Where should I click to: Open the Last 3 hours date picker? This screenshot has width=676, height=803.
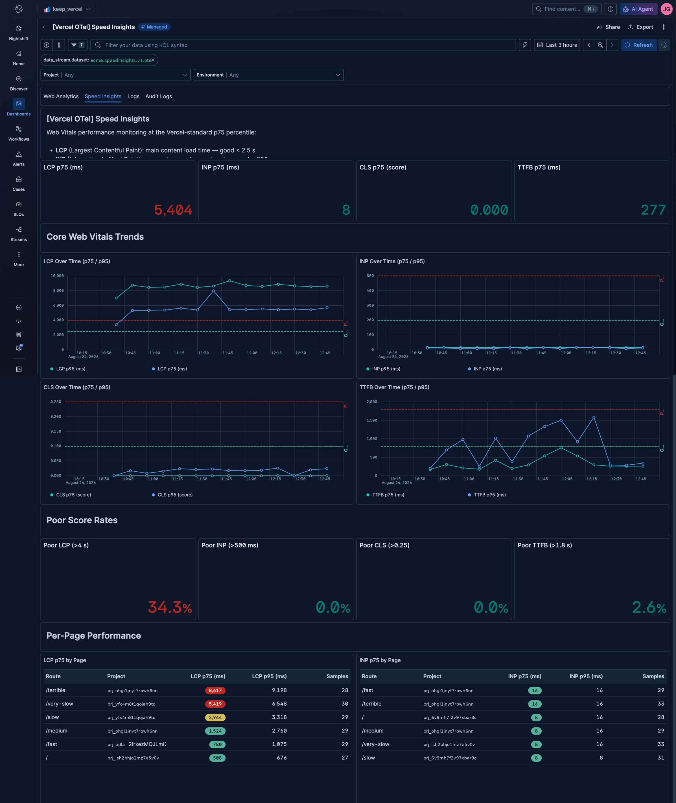(x=557, y=45)
